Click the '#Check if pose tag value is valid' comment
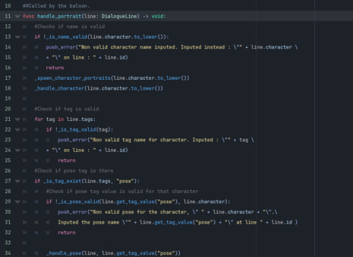Image resolution: width=353 pixels, height=257 pixels. tap(122, 191)
